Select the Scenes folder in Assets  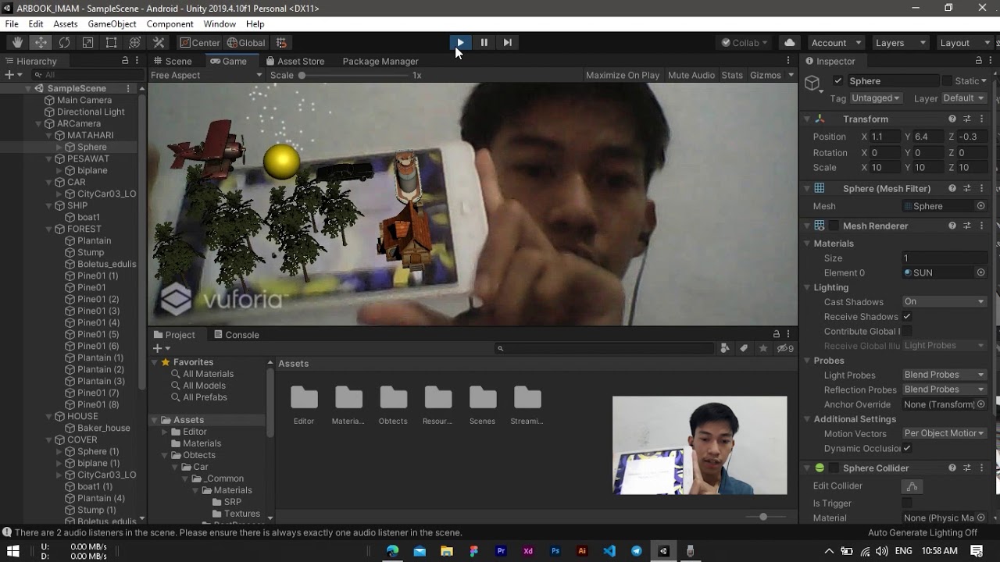pyautogui.click(x=482, y=406)
